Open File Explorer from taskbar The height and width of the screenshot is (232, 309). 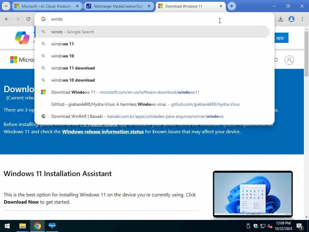point(22,226)
